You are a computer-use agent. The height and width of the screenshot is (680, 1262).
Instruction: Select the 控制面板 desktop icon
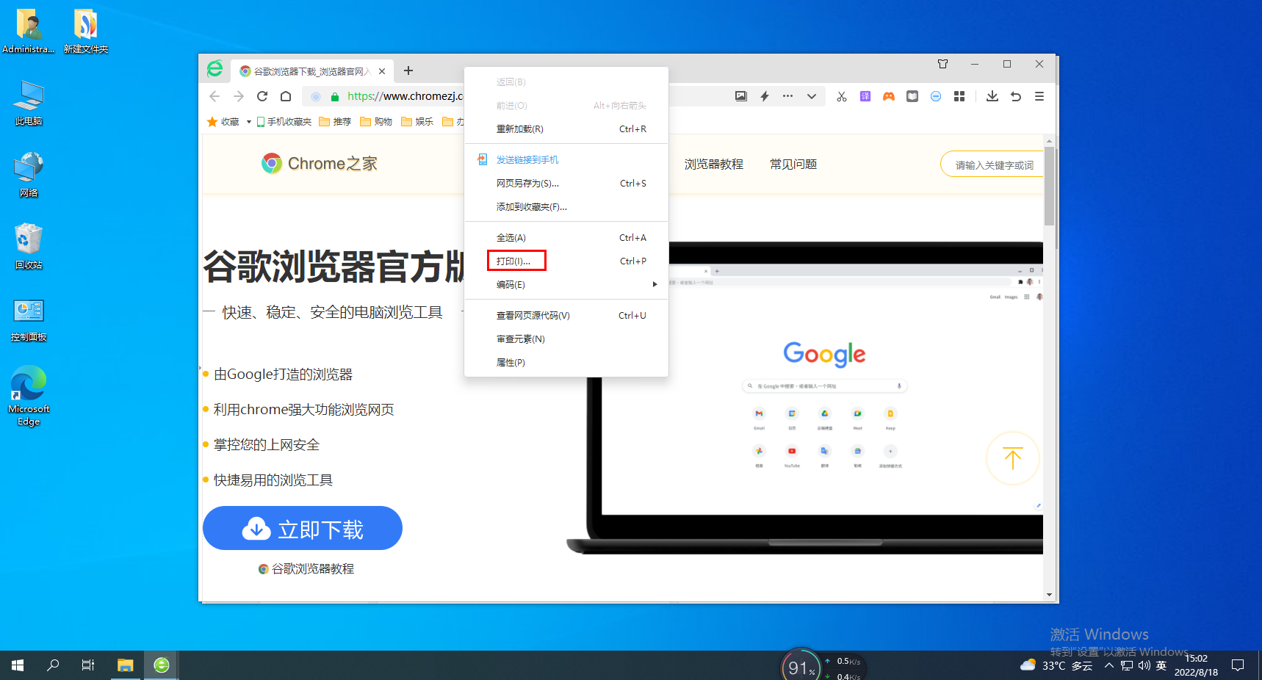29,320
